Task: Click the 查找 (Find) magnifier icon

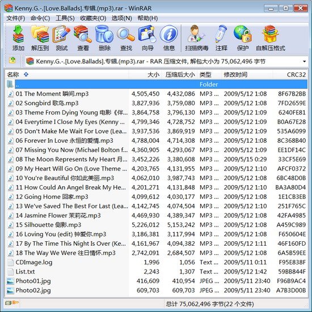Action: coord(126,34)
